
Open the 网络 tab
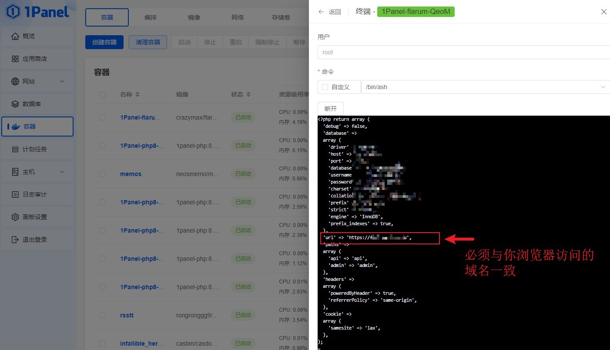click(238, 17)
